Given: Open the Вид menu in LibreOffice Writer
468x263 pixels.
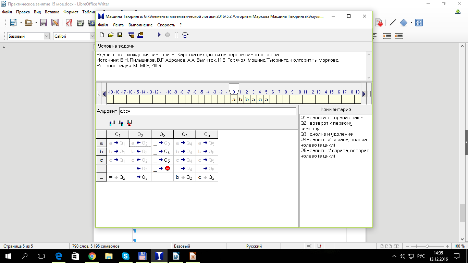Looking at the screenshot, I should 37,12.
